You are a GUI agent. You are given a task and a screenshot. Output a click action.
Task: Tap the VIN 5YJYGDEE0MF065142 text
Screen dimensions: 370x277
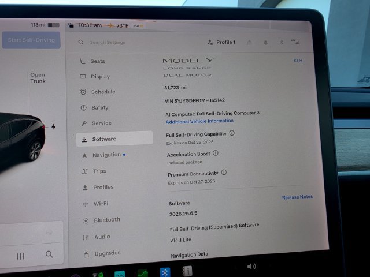(195, 100)
